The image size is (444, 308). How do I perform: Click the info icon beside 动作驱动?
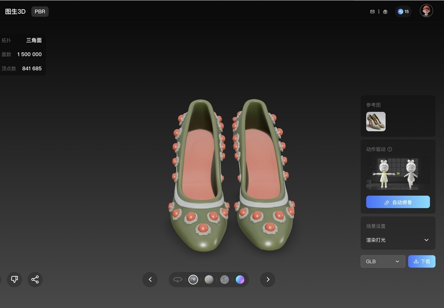(x=390, y=149)
